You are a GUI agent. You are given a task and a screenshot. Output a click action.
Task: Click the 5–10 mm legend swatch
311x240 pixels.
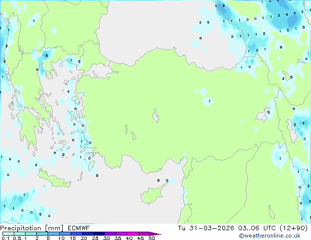(53, 234)
